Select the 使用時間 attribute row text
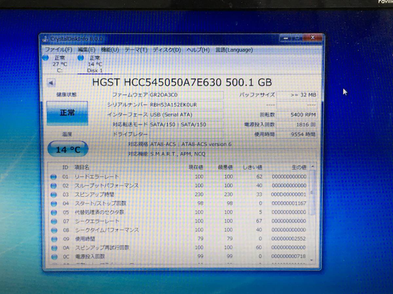This screenshot has height=294, width=393. (85, 239)
